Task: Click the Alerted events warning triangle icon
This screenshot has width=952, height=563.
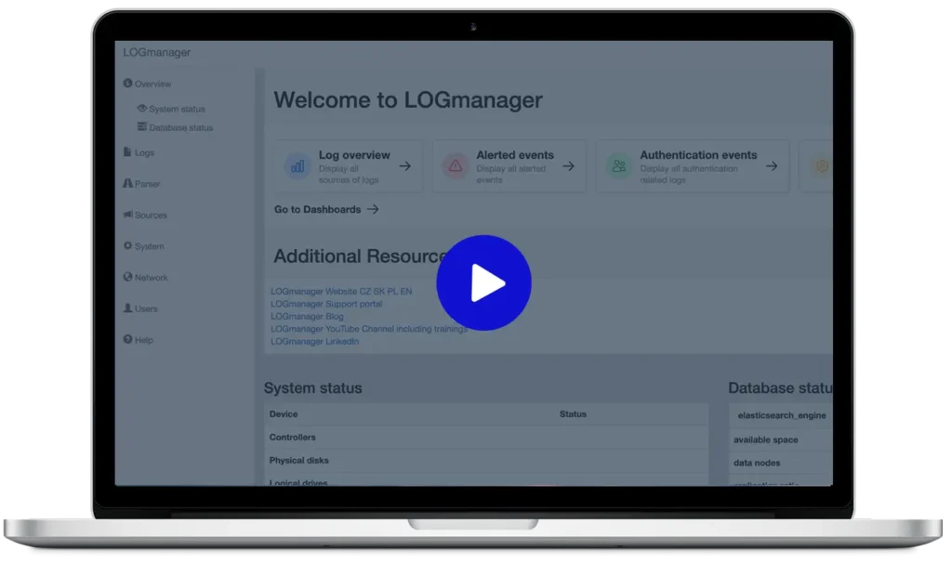Action: [x=456, y=165]
